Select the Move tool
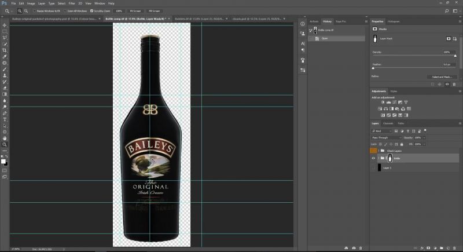The width and height of the screenshot is (463, 252). point(5,25)
